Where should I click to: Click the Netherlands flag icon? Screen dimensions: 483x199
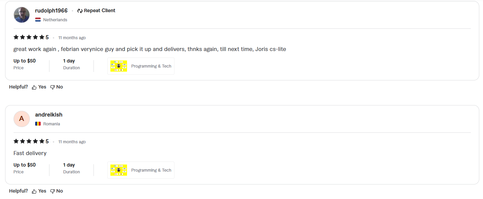[38, 20]
